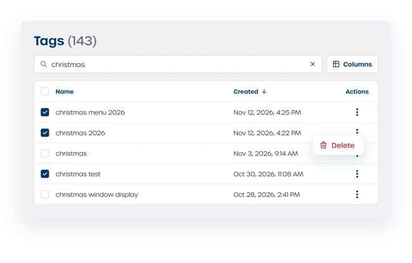This screenshot has width=412, height=263.
Task: Open actions menu for christmas menu 2026
Action: point(357,112)
